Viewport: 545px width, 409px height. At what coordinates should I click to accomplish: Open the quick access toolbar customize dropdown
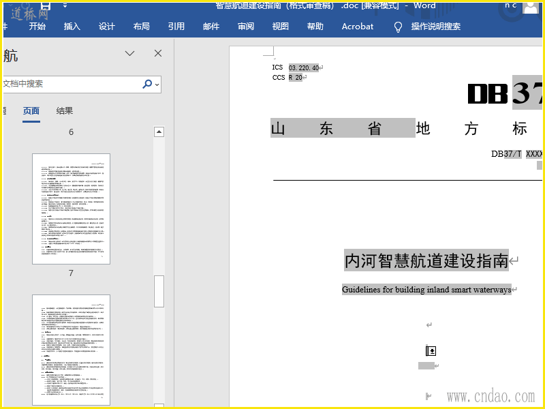tap(65, 5)
